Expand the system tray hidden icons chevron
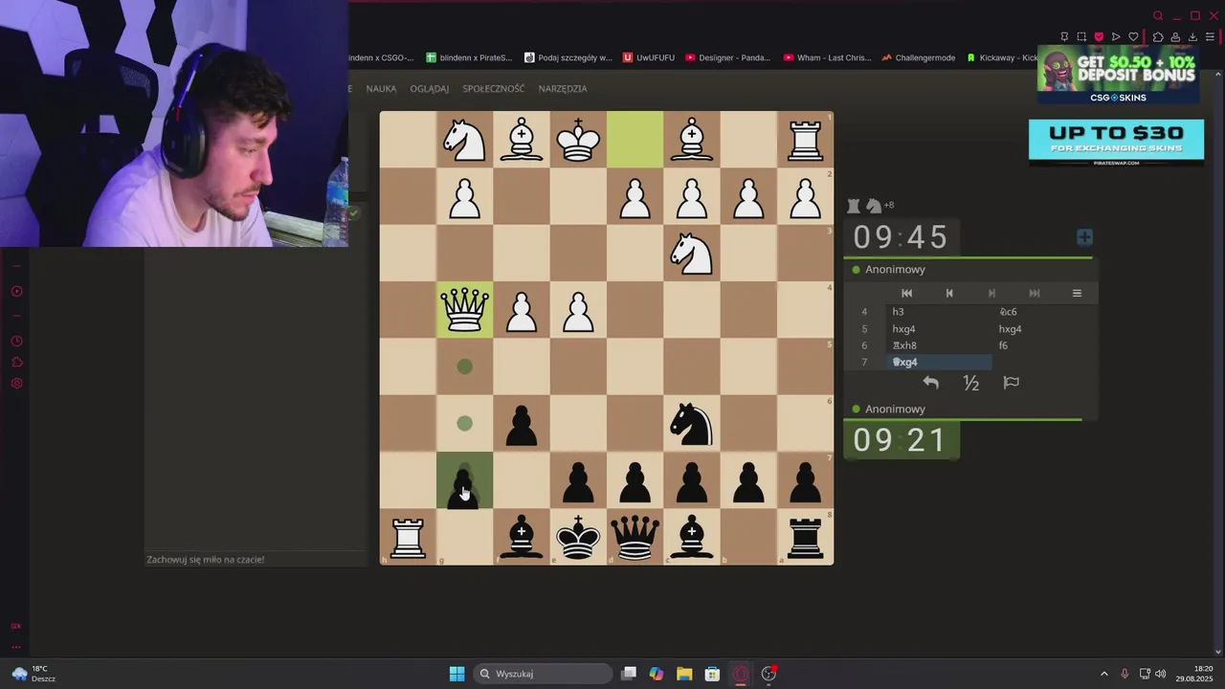Image resolution: width=1225 pixels, height=689 pixels. [x=1103, y=674]
